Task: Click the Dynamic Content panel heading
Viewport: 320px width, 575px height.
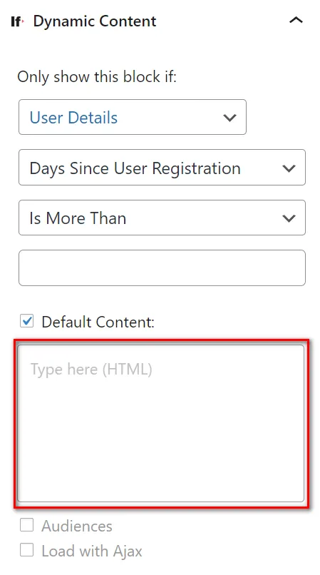Action: (x=95, y=21)
